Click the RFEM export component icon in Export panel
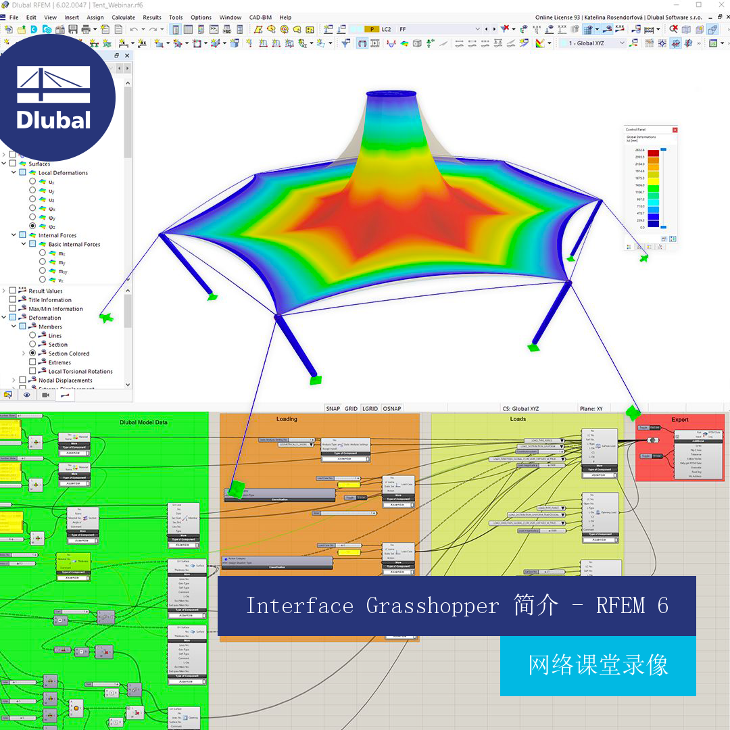730x730 pixels. (706, 433)
